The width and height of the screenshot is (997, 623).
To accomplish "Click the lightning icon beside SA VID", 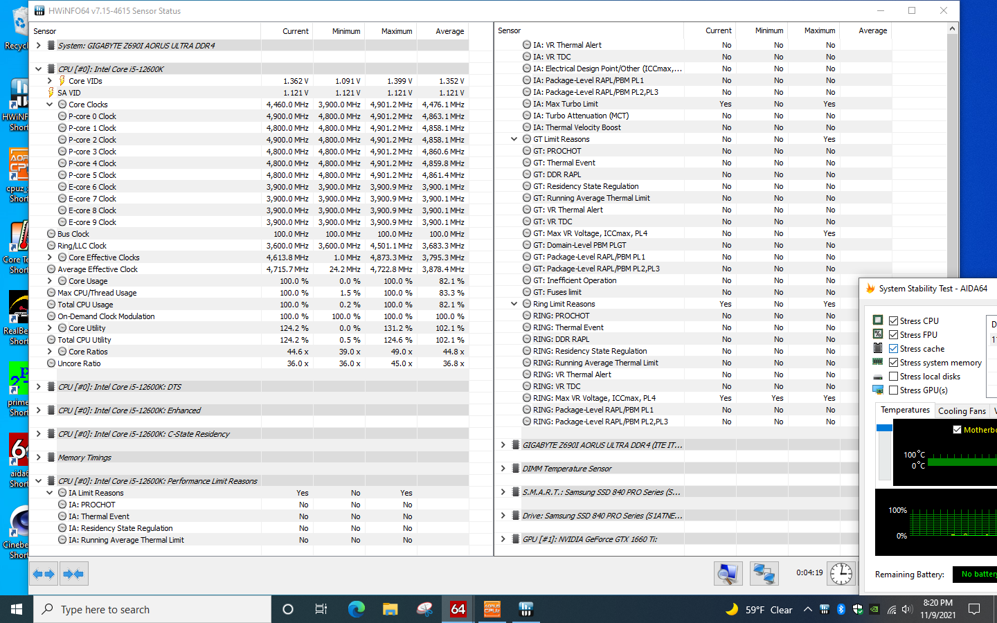I will [51, 93].
